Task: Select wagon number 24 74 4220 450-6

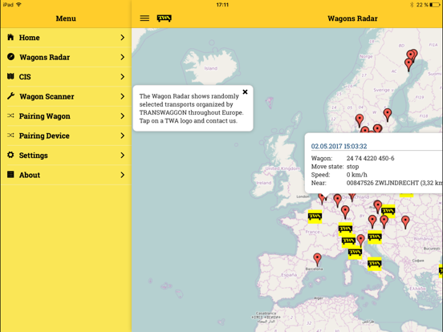Action: point(371,158)
